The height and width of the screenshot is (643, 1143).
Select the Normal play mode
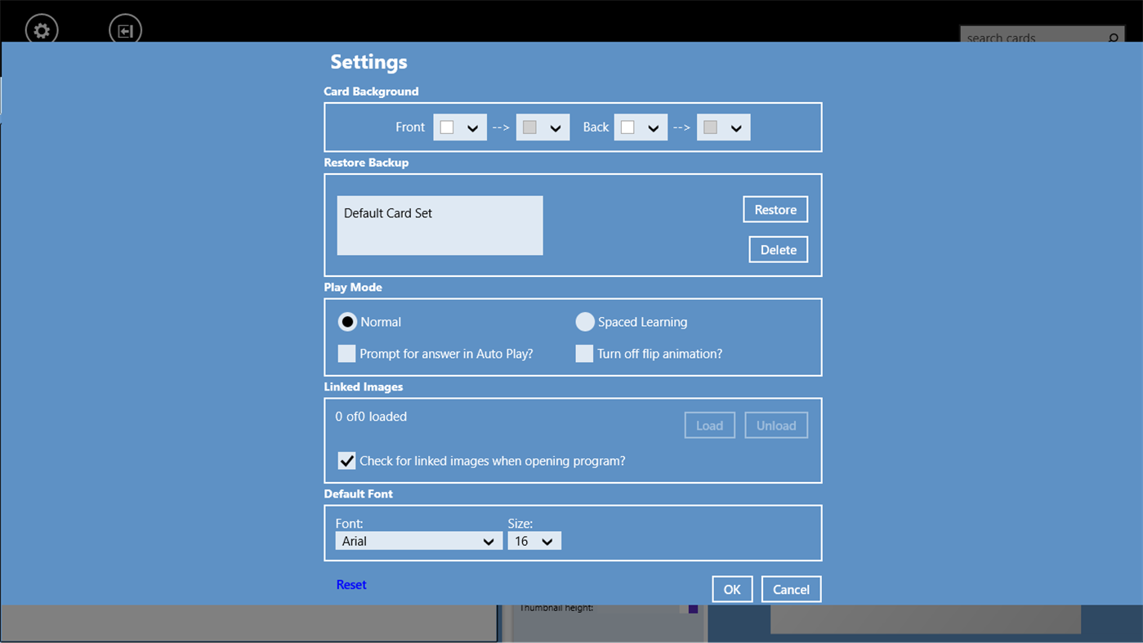coord(347,321)
